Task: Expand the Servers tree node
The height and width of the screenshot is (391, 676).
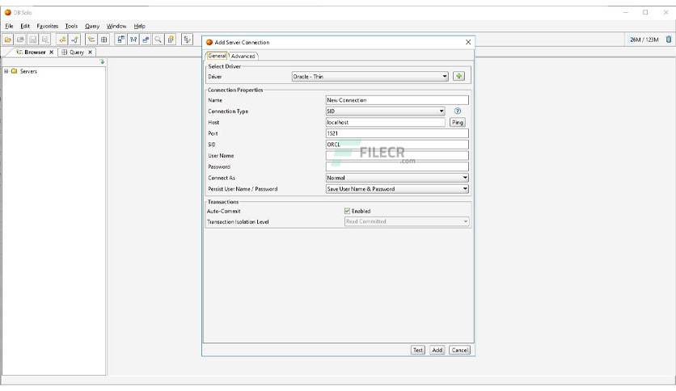Action: pyautogui.click(x=6, y=71)
